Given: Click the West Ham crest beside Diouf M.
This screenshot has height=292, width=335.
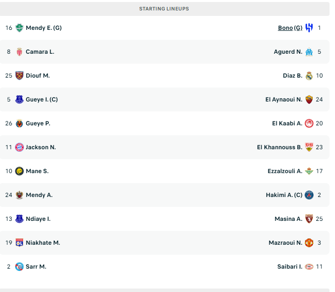Looking at the screenshot, I should coord(19,76).
